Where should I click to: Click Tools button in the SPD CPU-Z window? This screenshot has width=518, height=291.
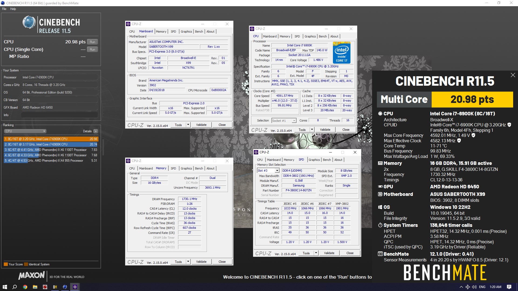[x=306, y=253]
